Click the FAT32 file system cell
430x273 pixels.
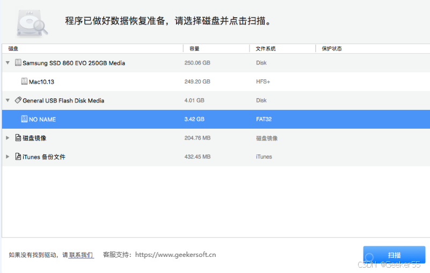tap(264, 119)
